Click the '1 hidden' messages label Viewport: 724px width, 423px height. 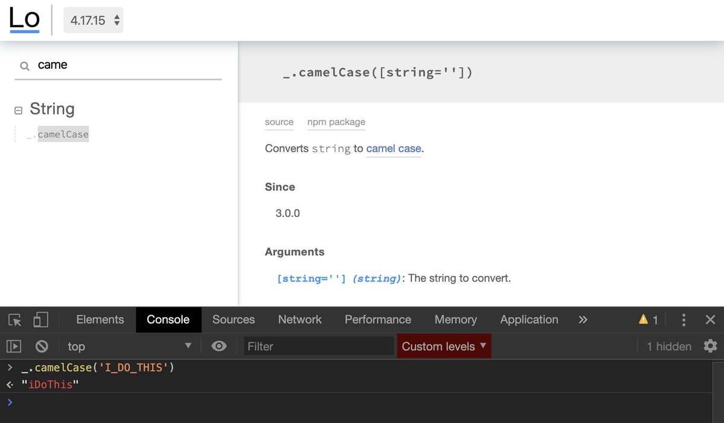point(669,346)
